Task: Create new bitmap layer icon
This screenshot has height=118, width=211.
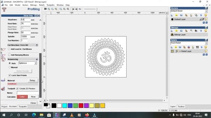Action: (x=172, y=31)
